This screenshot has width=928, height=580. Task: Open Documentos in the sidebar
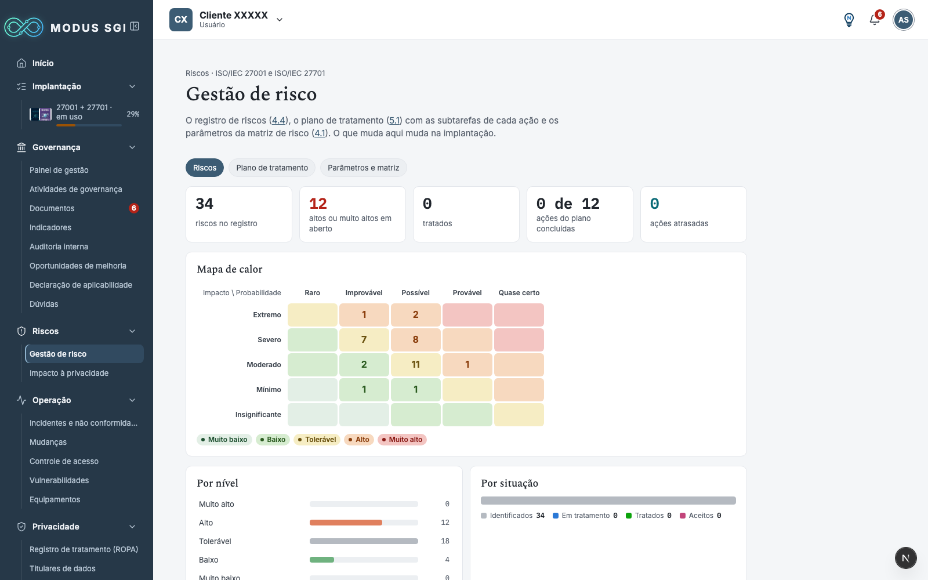coord(85,208)
